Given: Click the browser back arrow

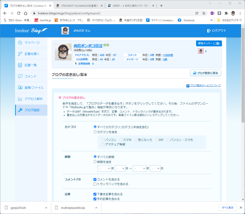Looking at the screenshot, I should pos(5,13).
